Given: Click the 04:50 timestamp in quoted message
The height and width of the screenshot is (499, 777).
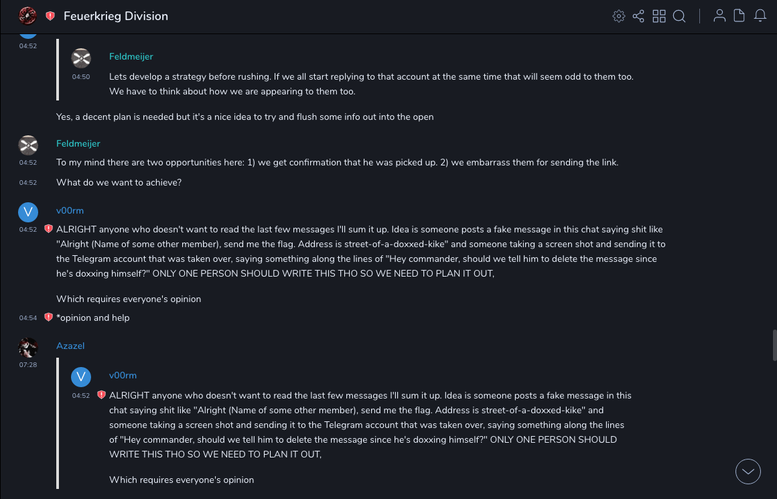Looking at the screenshot, I should pos(81,77).
